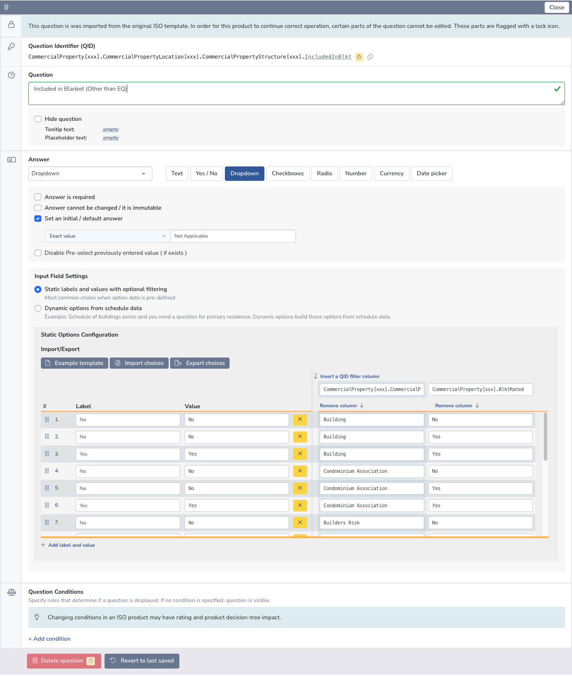Click the Answer section icon in the sidebar
This screenshot has width=572, height=676.
pos(12,159)
